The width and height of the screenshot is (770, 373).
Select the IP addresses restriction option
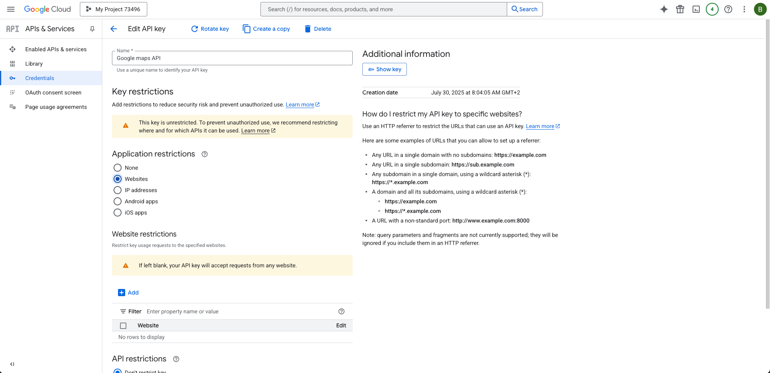[x=118, y=190]
